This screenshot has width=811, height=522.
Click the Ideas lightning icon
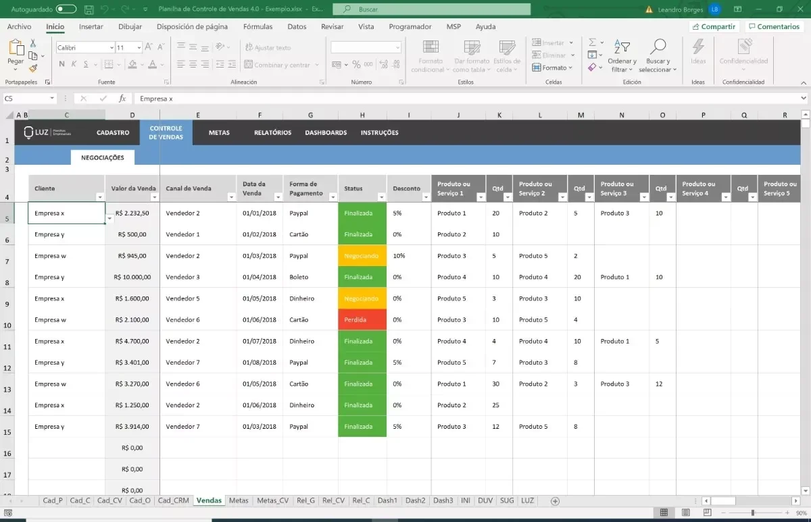pyautogui.click(x=698, y=47)
